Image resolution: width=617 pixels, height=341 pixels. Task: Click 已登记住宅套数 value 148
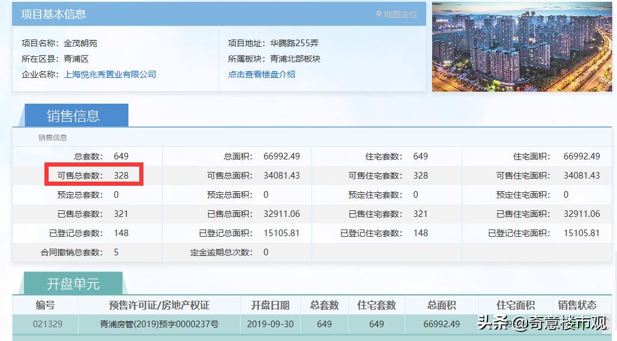[x=421, y=233]
